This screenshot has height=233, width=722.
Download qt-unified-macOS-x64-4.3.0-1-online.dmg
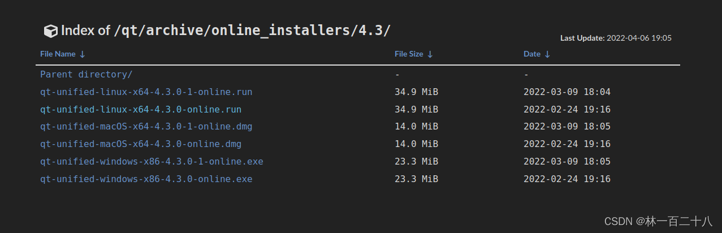(146, 127)
